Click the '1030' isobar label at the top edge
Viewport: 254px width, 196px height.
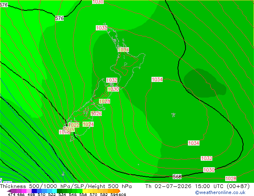[98, 2]
